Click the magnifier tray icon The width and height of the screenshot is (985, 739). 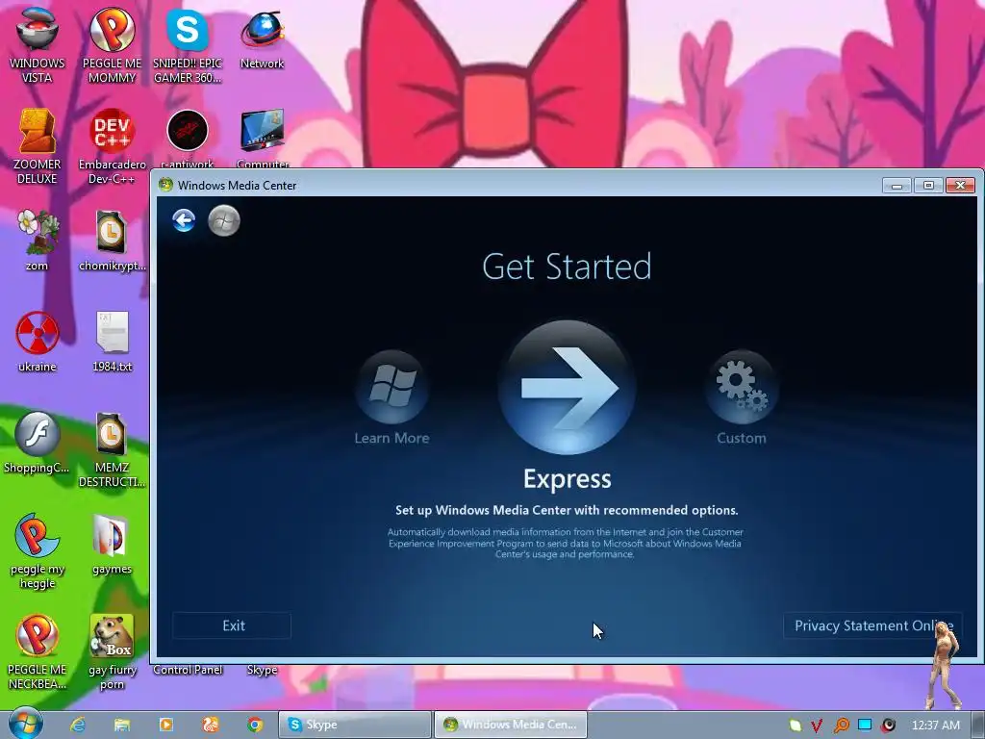[841, 726]
